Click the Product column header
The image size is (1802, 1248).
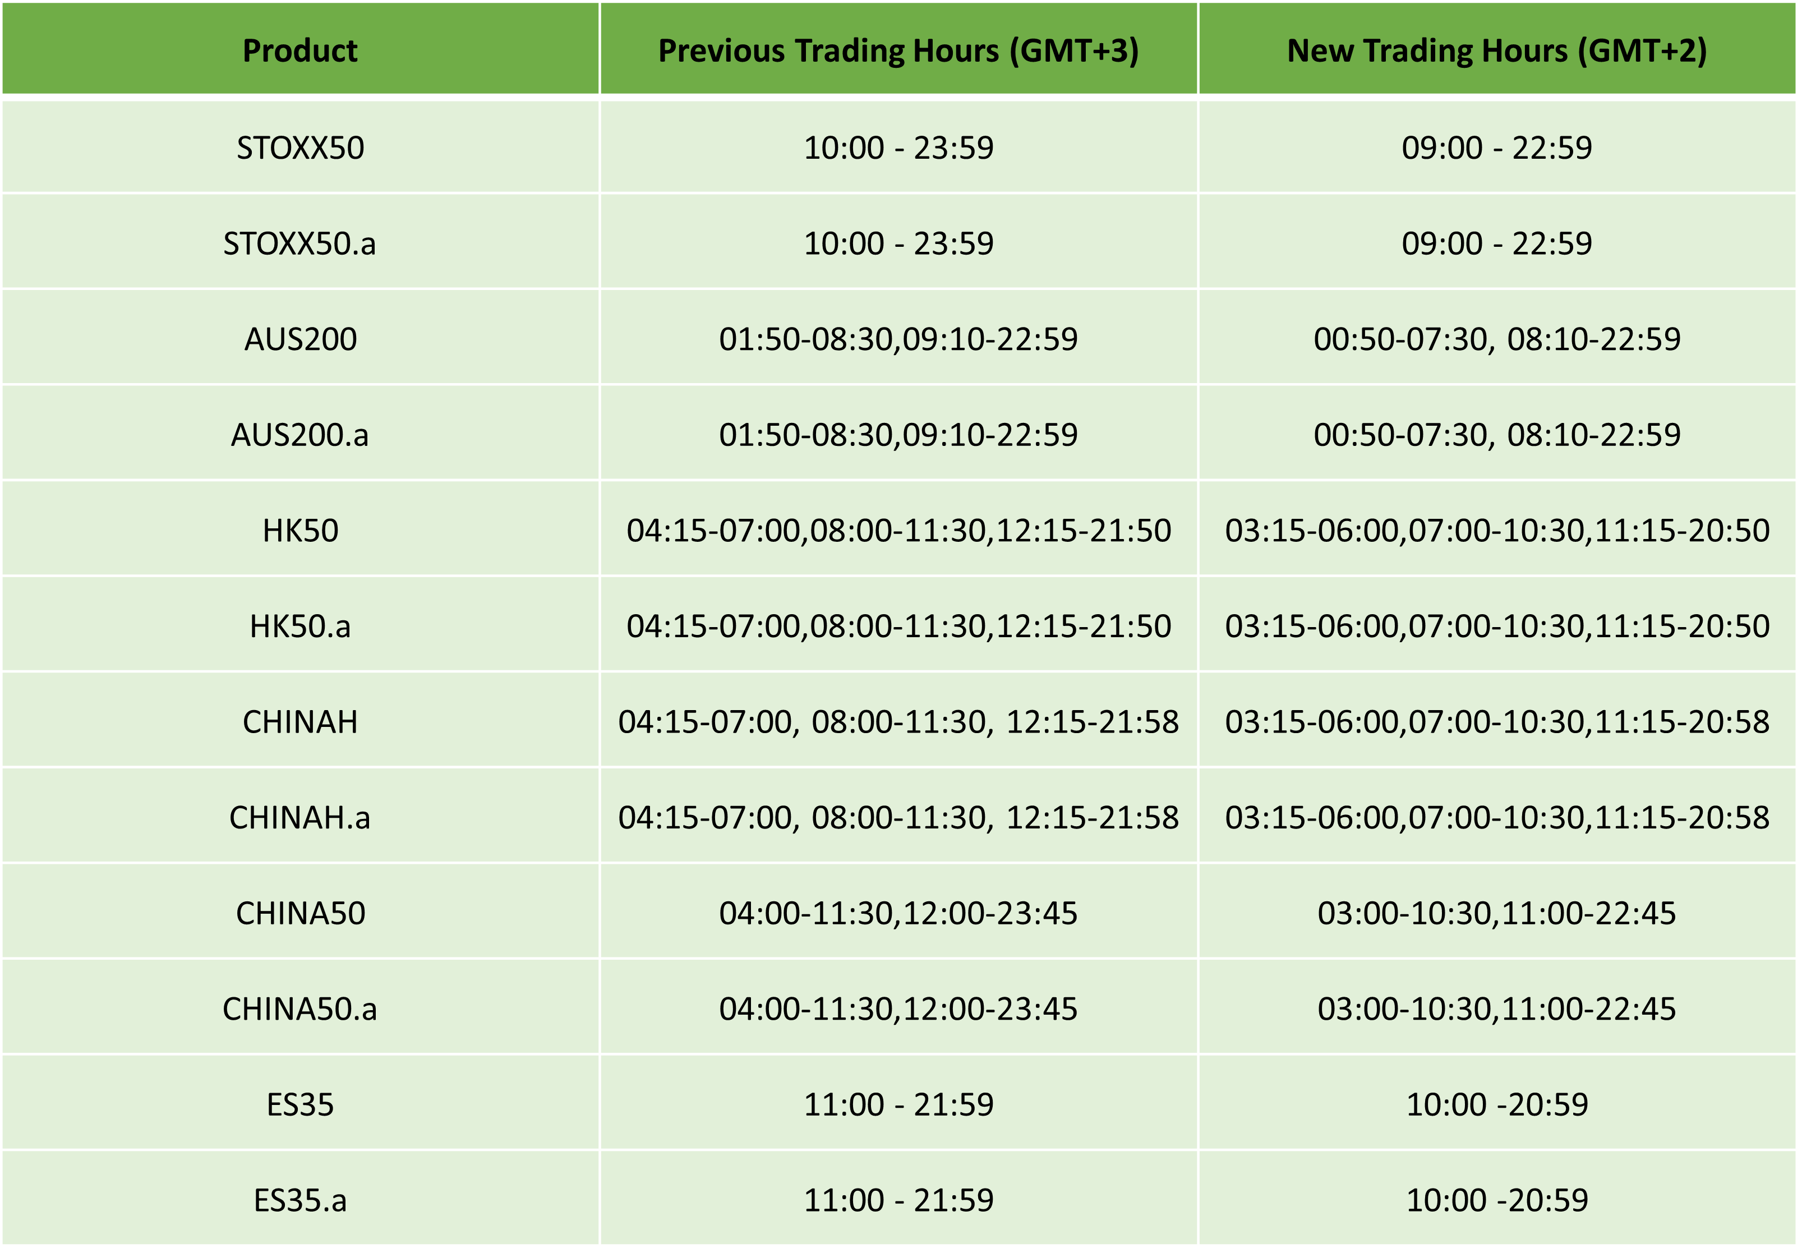pos(300,51)
